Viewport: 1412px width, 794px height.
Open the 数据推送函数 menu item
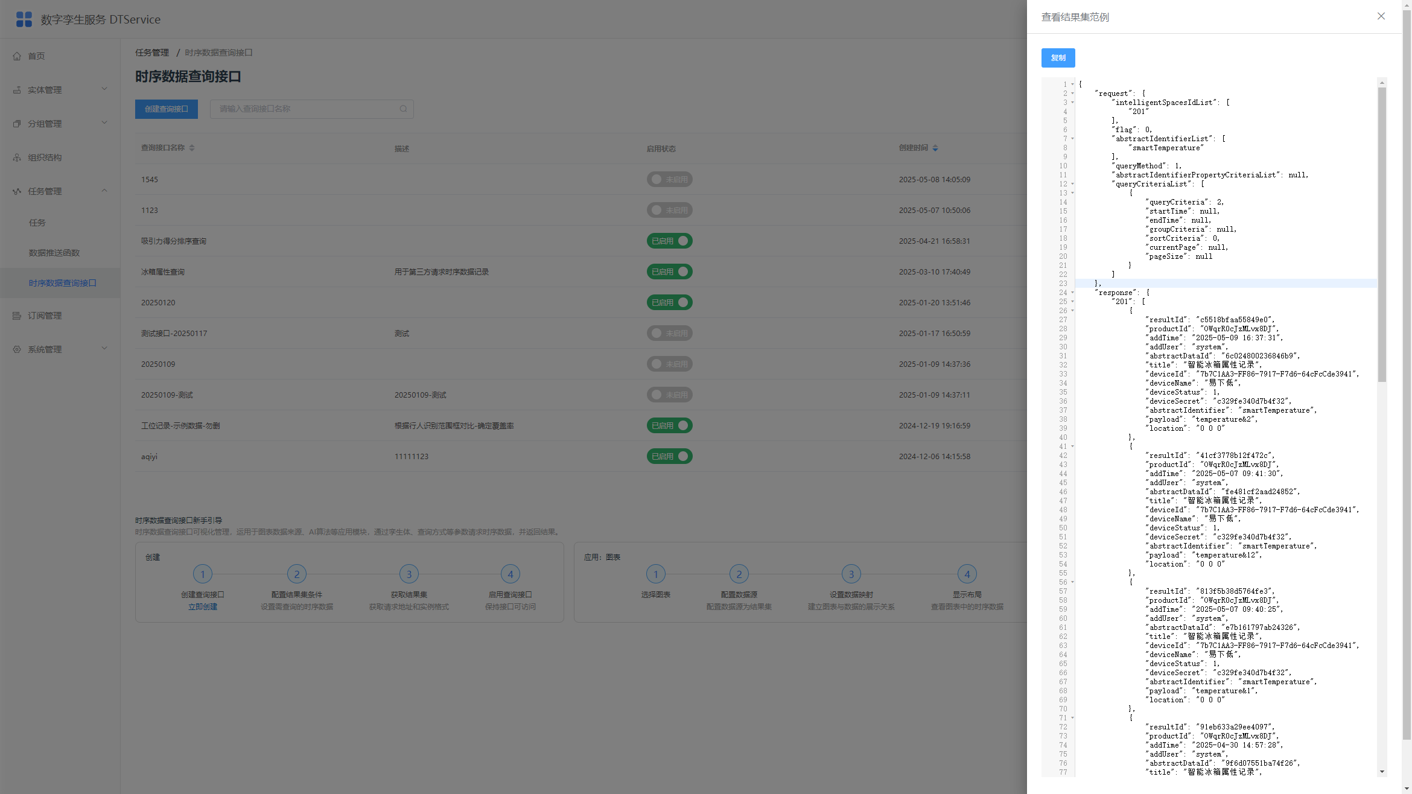(54, 253)
